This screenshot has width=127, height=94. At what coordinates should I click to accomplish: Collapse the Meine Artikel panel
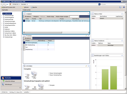[122, 14]
